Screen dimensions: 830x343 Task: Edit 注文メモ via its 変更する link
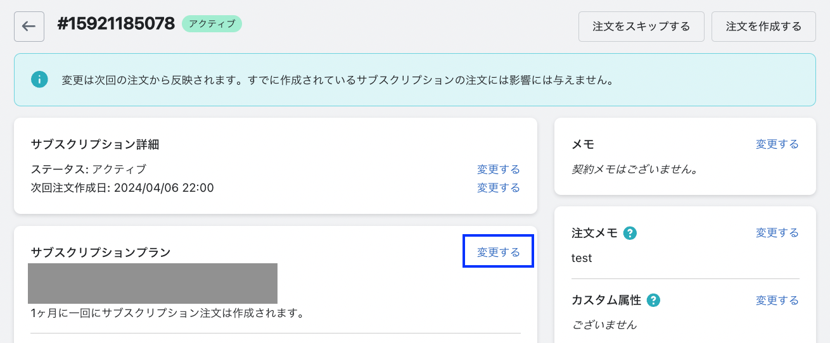pos(777,233)
